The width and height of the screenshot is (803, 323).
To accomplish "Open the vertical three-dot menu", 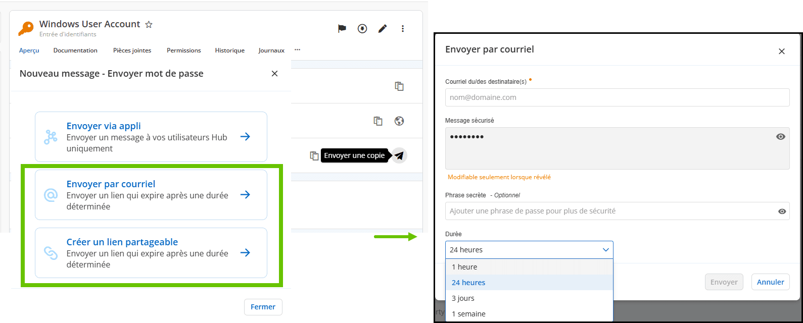I will coord(403,29).
